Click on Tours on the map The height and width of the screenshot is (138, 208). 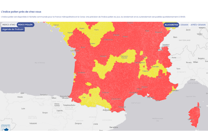click(96, 30)
